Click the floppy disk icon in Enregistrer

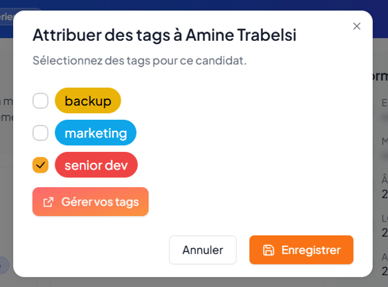(269, 250)
